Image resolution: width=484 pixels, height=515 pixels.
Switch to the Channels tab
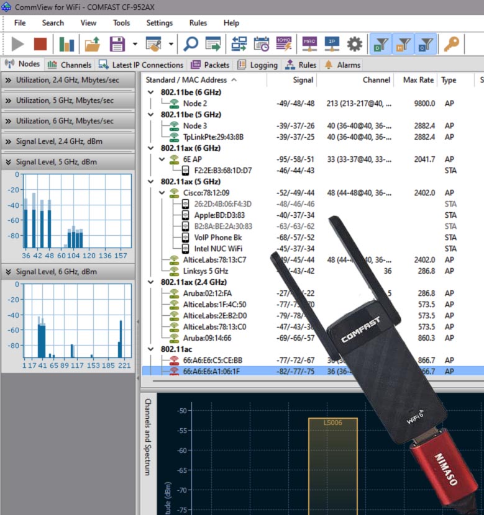[x=70, y=65]
